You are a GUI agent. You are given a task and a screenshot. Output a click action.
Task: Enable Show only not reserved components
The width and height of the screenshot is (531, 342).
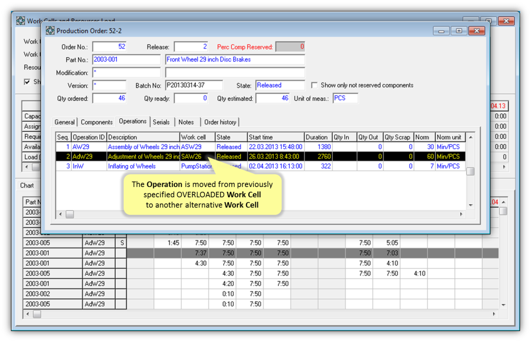(x=314, y=85)
